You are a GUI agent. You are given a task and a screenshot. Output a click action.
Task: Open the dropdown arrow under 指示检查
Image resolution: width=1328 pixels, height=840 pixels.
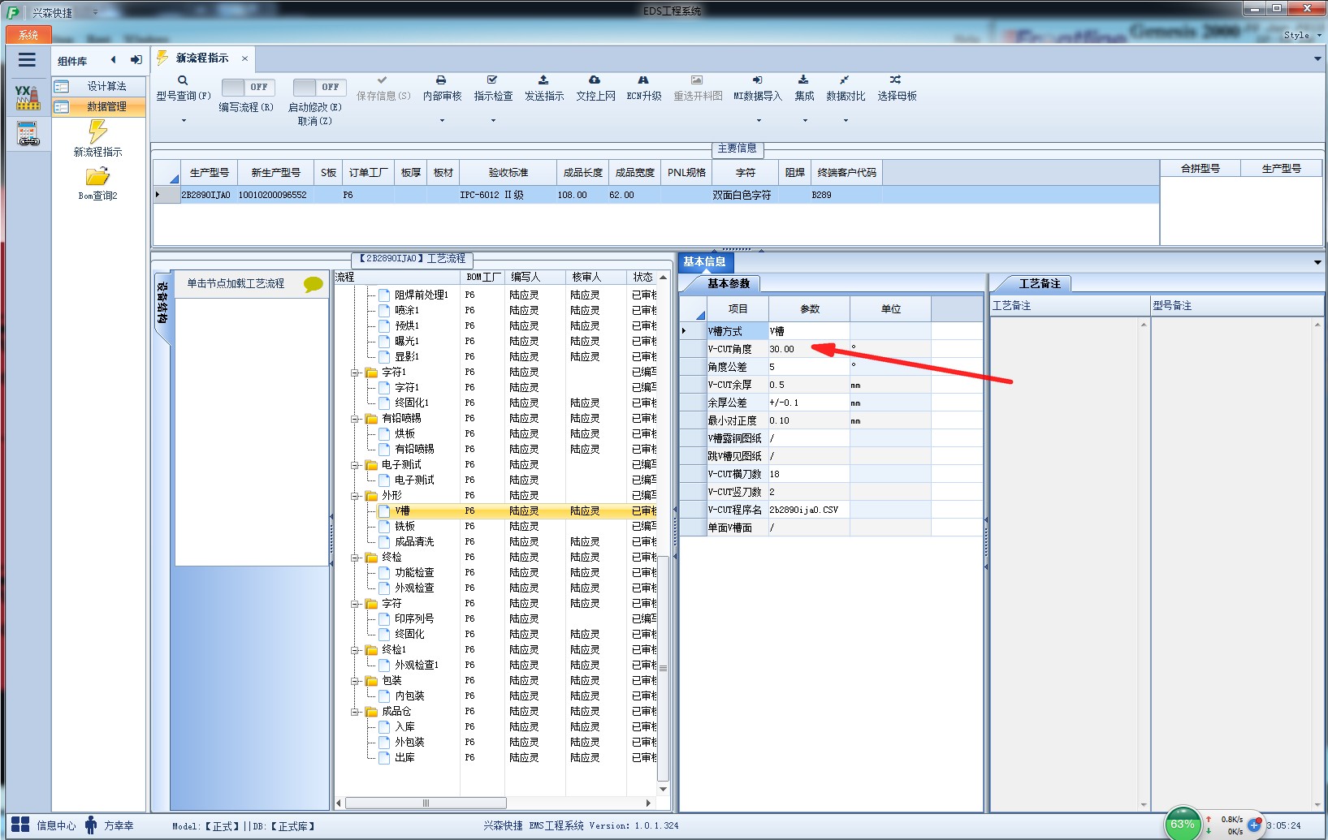tap(493, 121)
